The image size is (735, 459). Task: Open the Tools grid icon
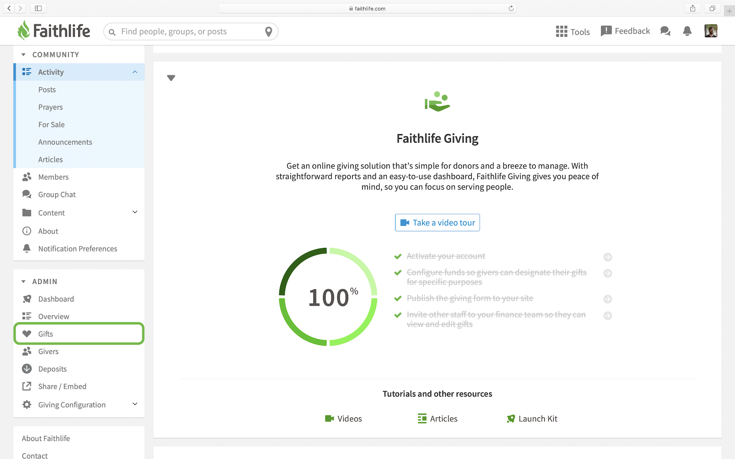click(x=561, y=31)
